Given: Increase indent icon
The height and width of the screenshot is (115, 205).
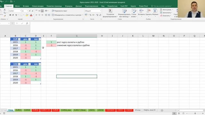Looking at the screenshot, I should click(x=49, y=15).
